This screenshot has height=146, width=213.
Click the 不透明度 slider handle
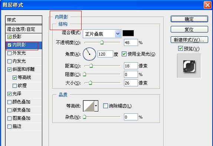pyautogui.click(x=102, y=43)
